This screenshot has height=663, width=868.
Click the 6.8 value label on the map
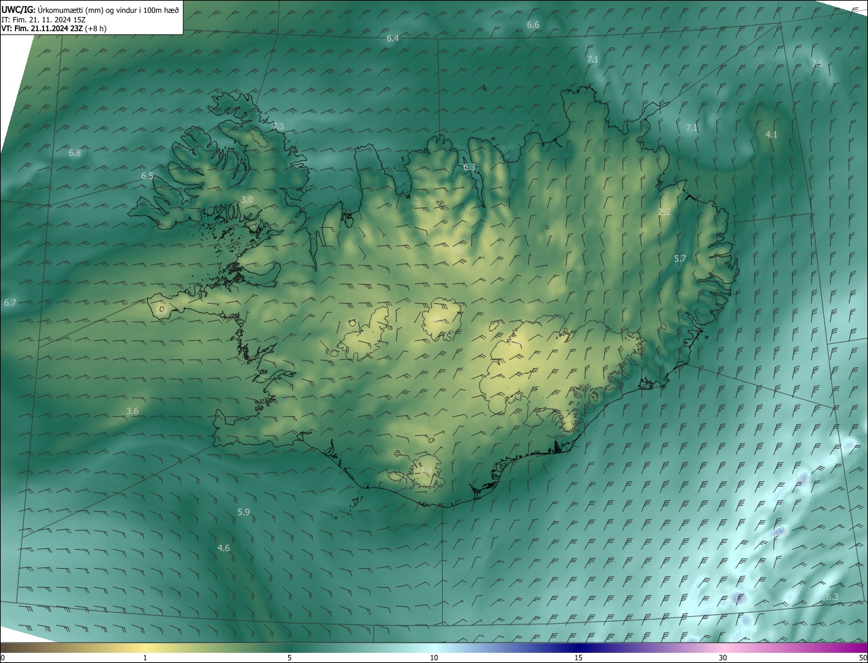point(75,153)
